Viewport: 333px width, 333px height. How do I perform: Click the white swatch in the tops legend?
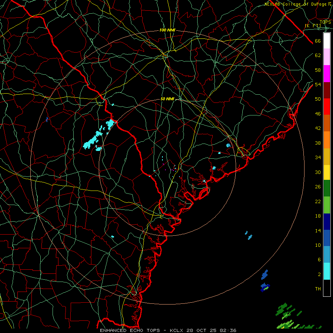[327, 41]
